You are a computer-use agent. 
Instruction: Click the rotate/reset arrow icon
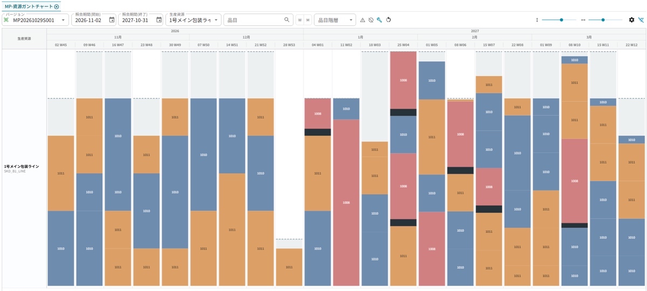(x=388, y=20)
